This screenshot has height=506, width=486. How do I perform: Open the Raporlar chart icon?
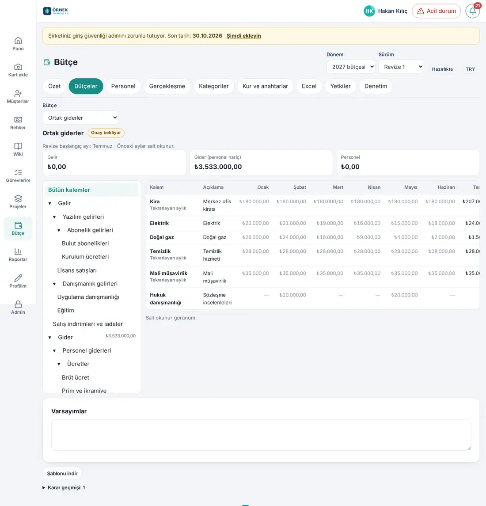click(x=18, y=251)
